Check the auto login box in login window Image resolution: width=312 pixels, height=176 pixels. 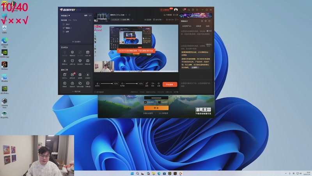pyautogui.click(x=159, y=102)
